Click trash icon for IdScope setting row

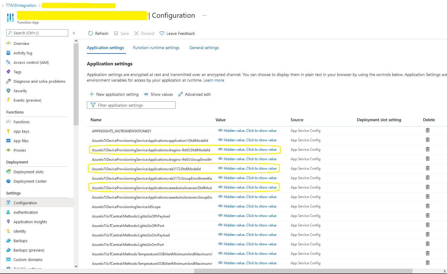pos(427,206)
